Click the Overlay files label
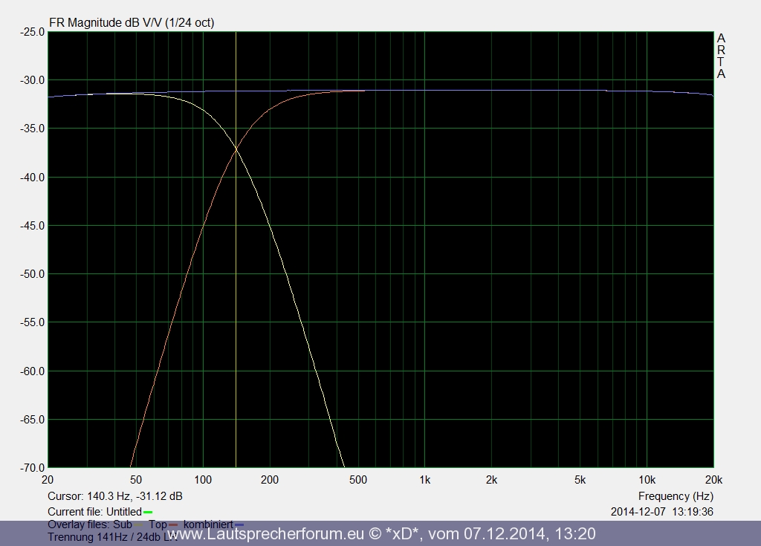Screen dimensions: 761x546 pos(78,524)
